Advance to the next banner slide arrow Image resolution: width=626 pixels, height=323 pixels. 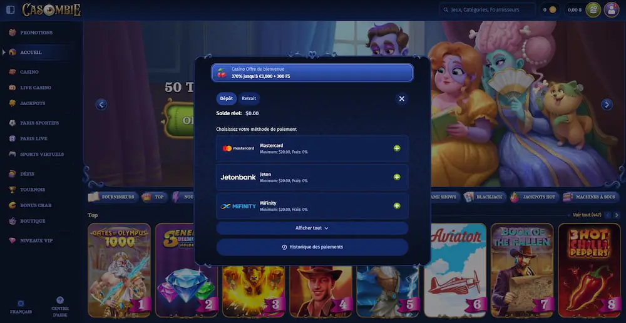tap(607, 105)
